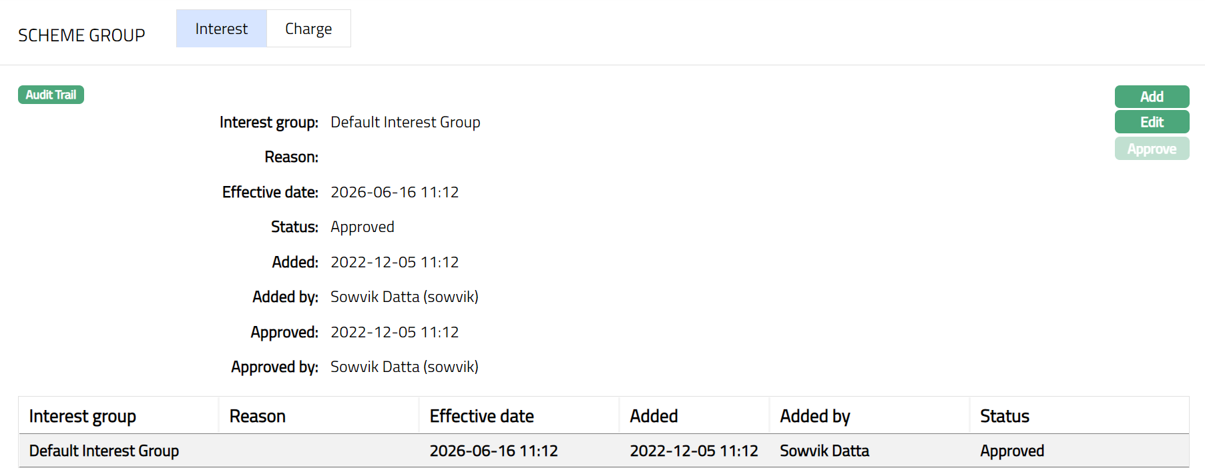Click the table row's effective date cell
The image size is (1205, 476).
493,451
